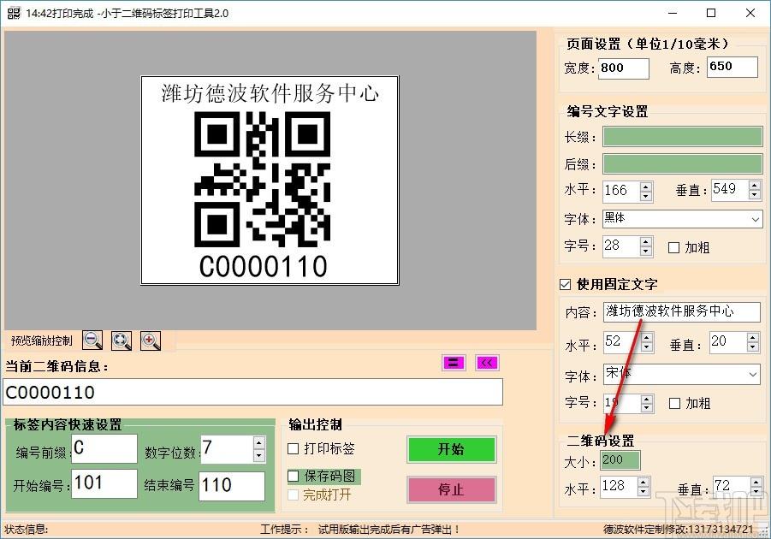Click the 当前二维码信息 text field
The height and width of the screenshot is (539, 771).
pos(253,393)
